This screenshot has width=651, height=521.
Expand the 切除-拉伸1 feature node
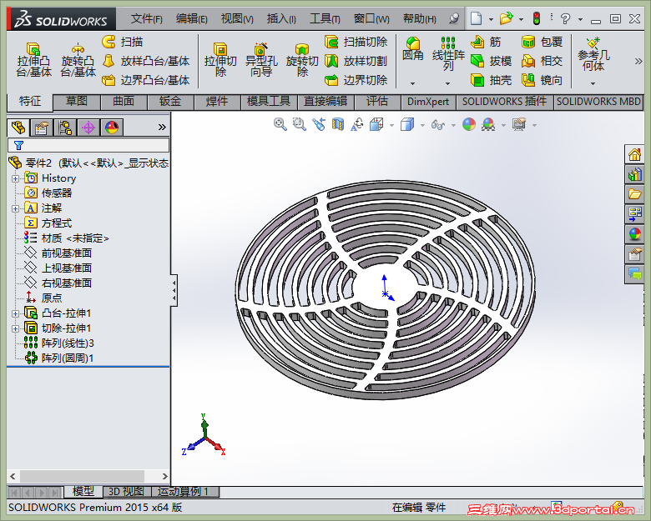point(15,329)
